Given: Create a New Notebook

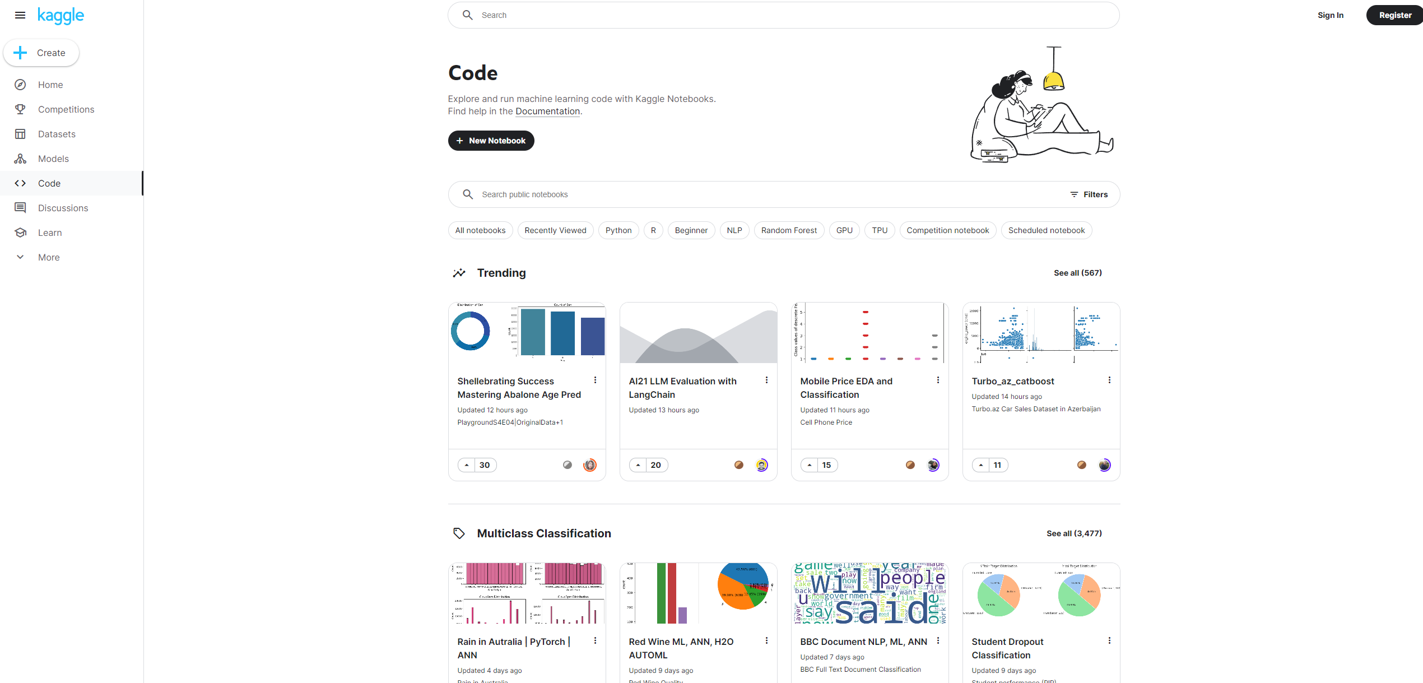Looking at the screenshot, I should click(491, 141).
